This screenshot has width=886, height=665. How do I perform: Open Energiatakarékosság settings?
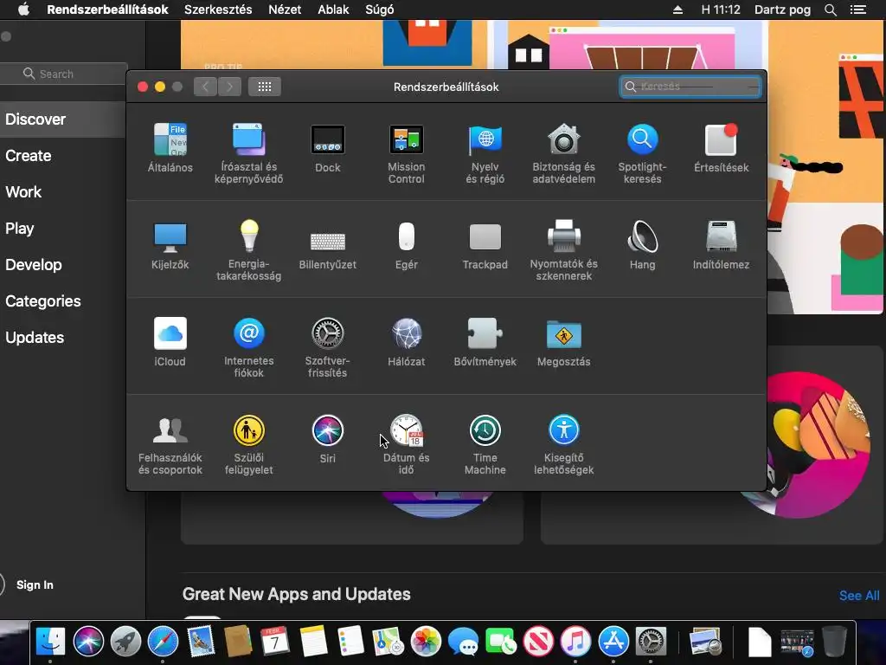point(248,250)
